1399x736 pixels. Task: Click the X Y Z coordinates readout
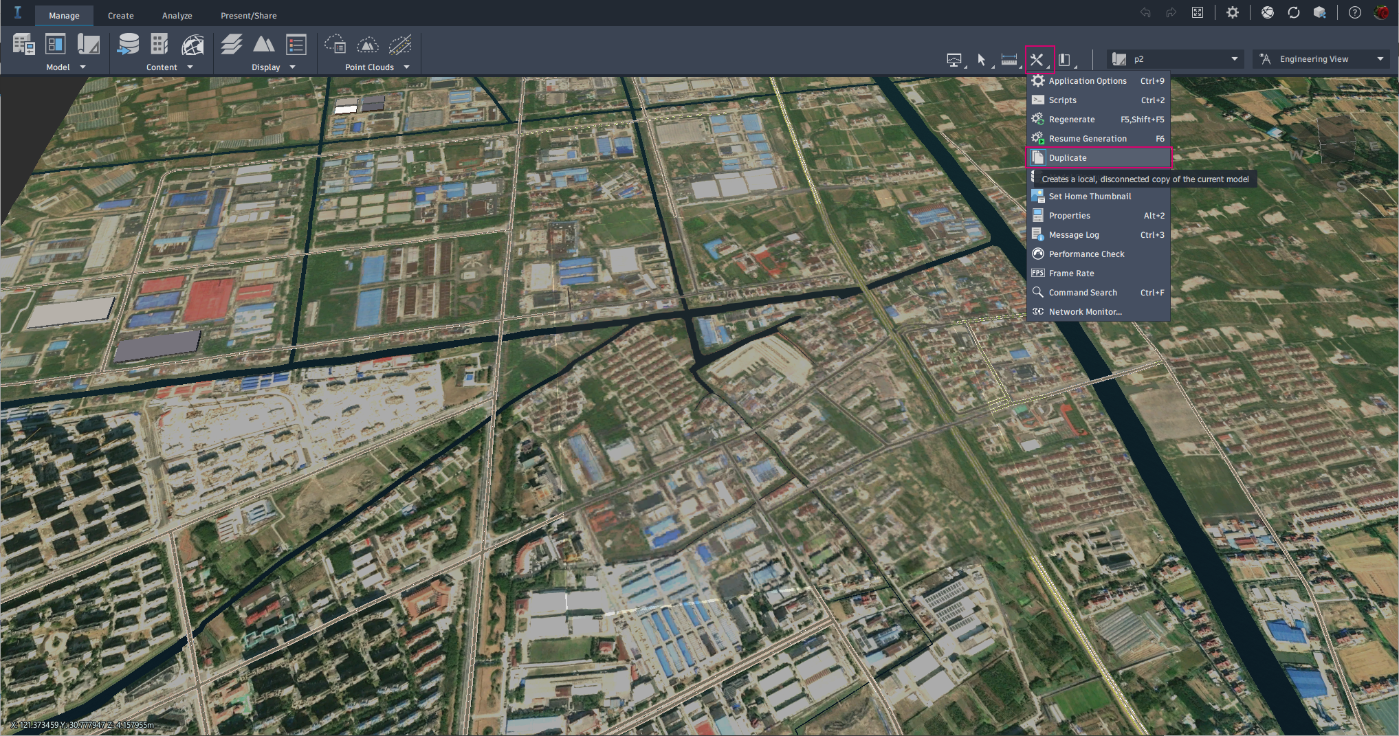(x=82, y=725)
